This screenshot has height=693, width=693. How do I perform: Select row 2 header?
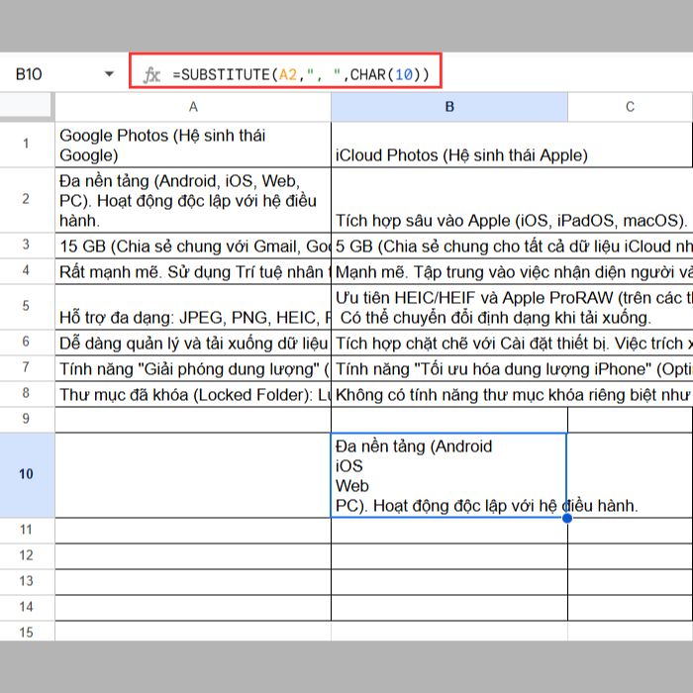[x=27, y=200]
